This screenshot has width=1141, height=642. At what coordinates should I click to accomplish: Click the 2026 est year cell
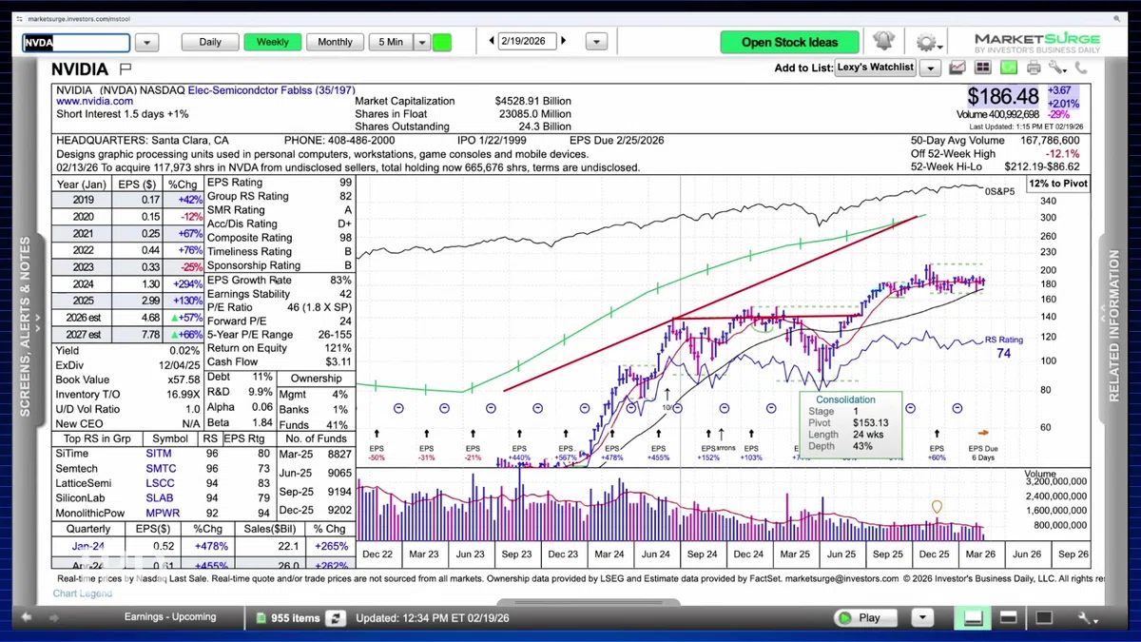[x=81, y=317]
